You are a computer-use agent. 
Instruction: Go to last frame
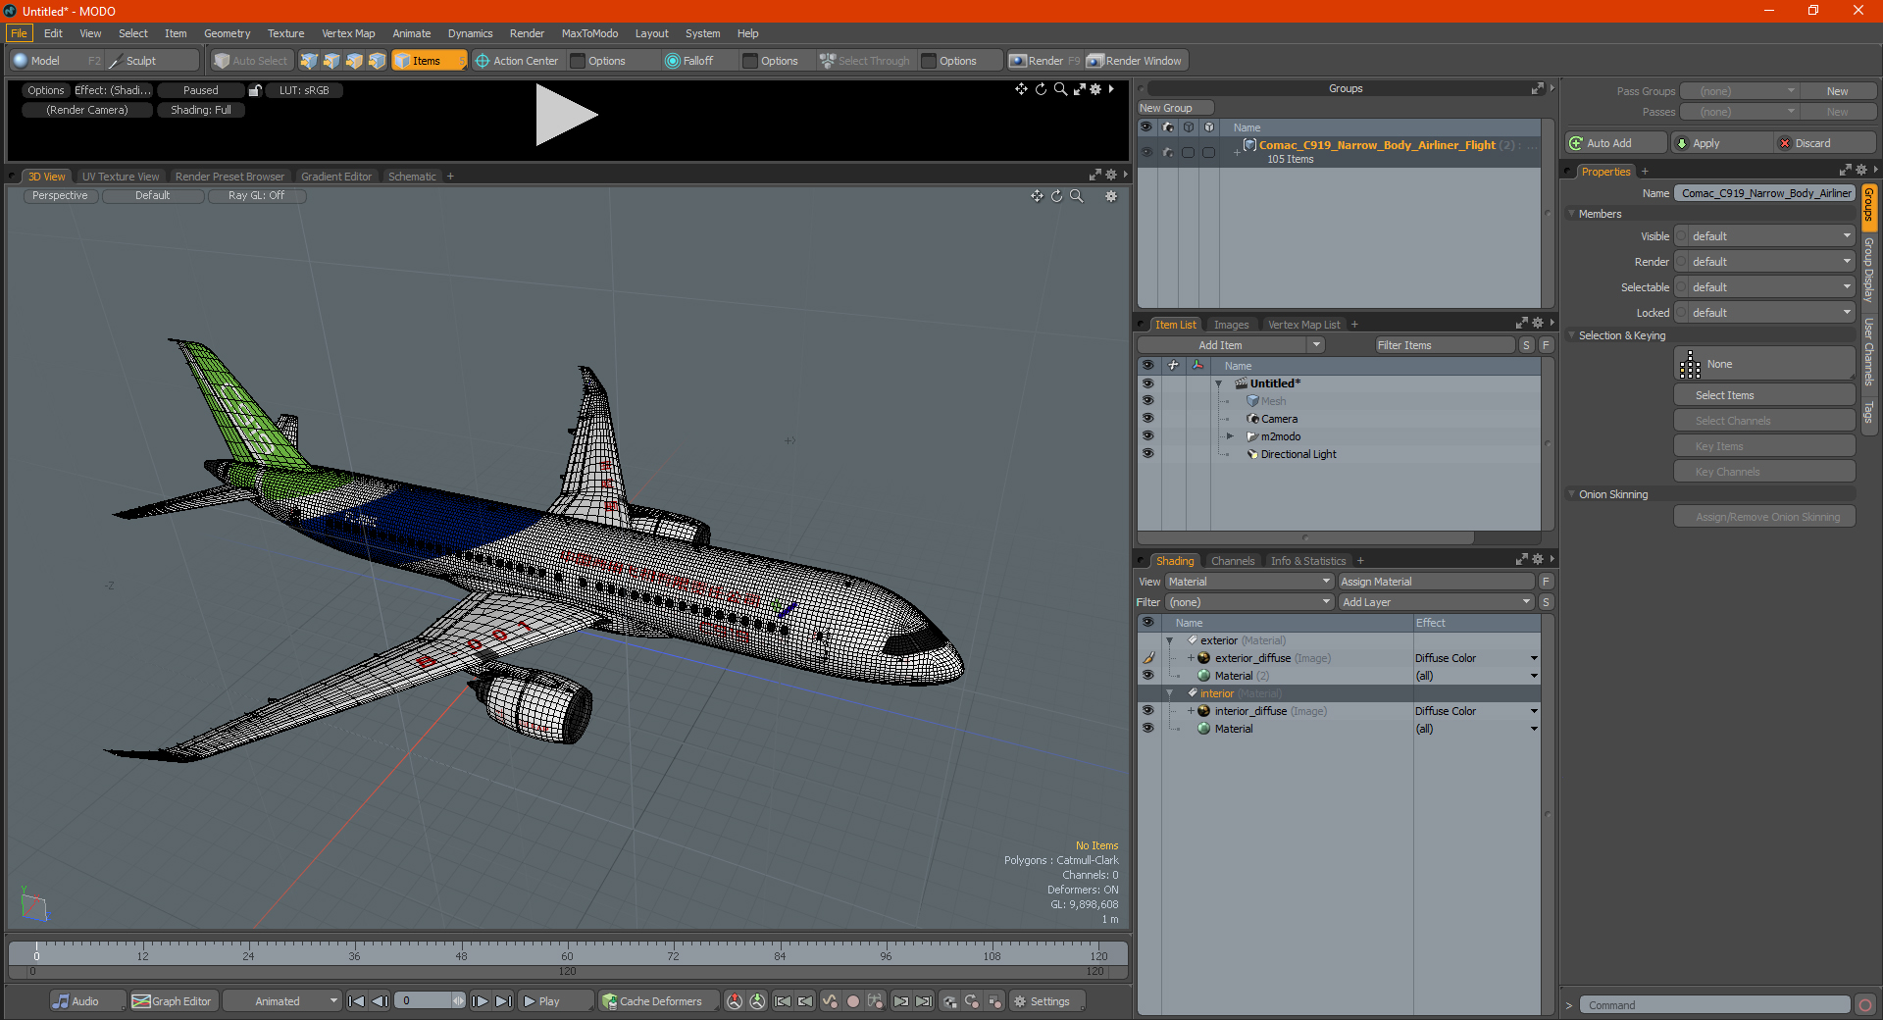503,1001
